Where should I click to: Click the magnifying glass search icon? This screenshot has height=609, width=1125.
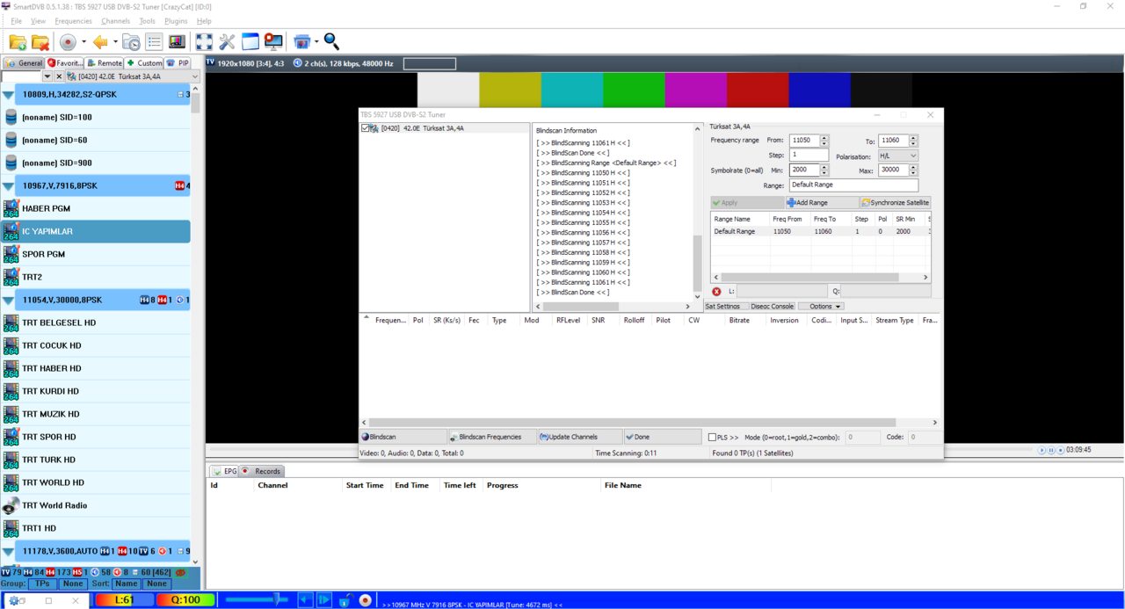tap(331, 41)
